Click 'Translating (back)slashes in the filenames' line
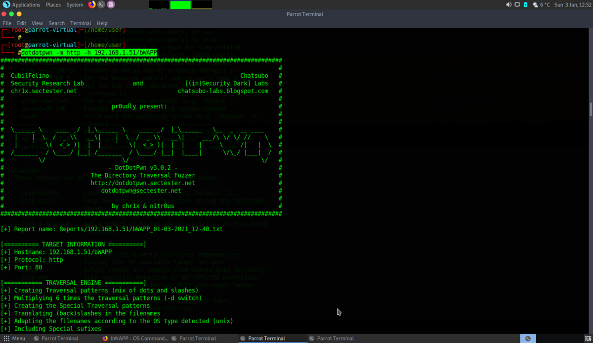 81,313
